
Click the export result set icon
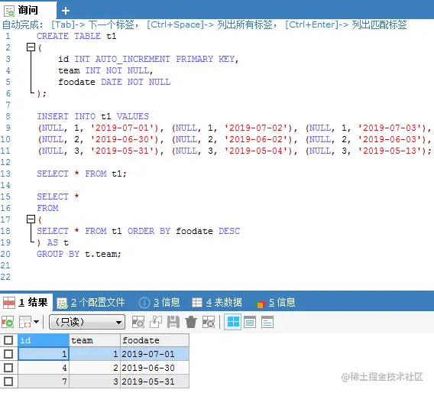pos(8,322)
